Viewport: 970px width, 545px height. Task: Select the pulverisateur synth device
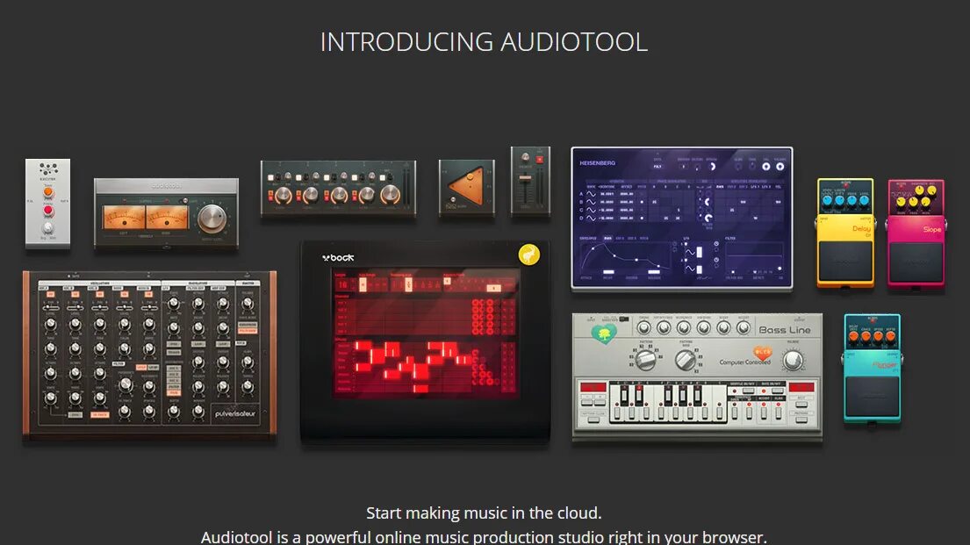point(149,355)
